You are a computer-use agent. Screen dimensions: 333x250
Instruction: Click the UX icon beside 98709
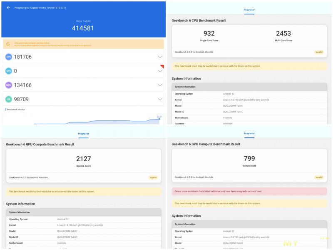click(x=8, y=99)
